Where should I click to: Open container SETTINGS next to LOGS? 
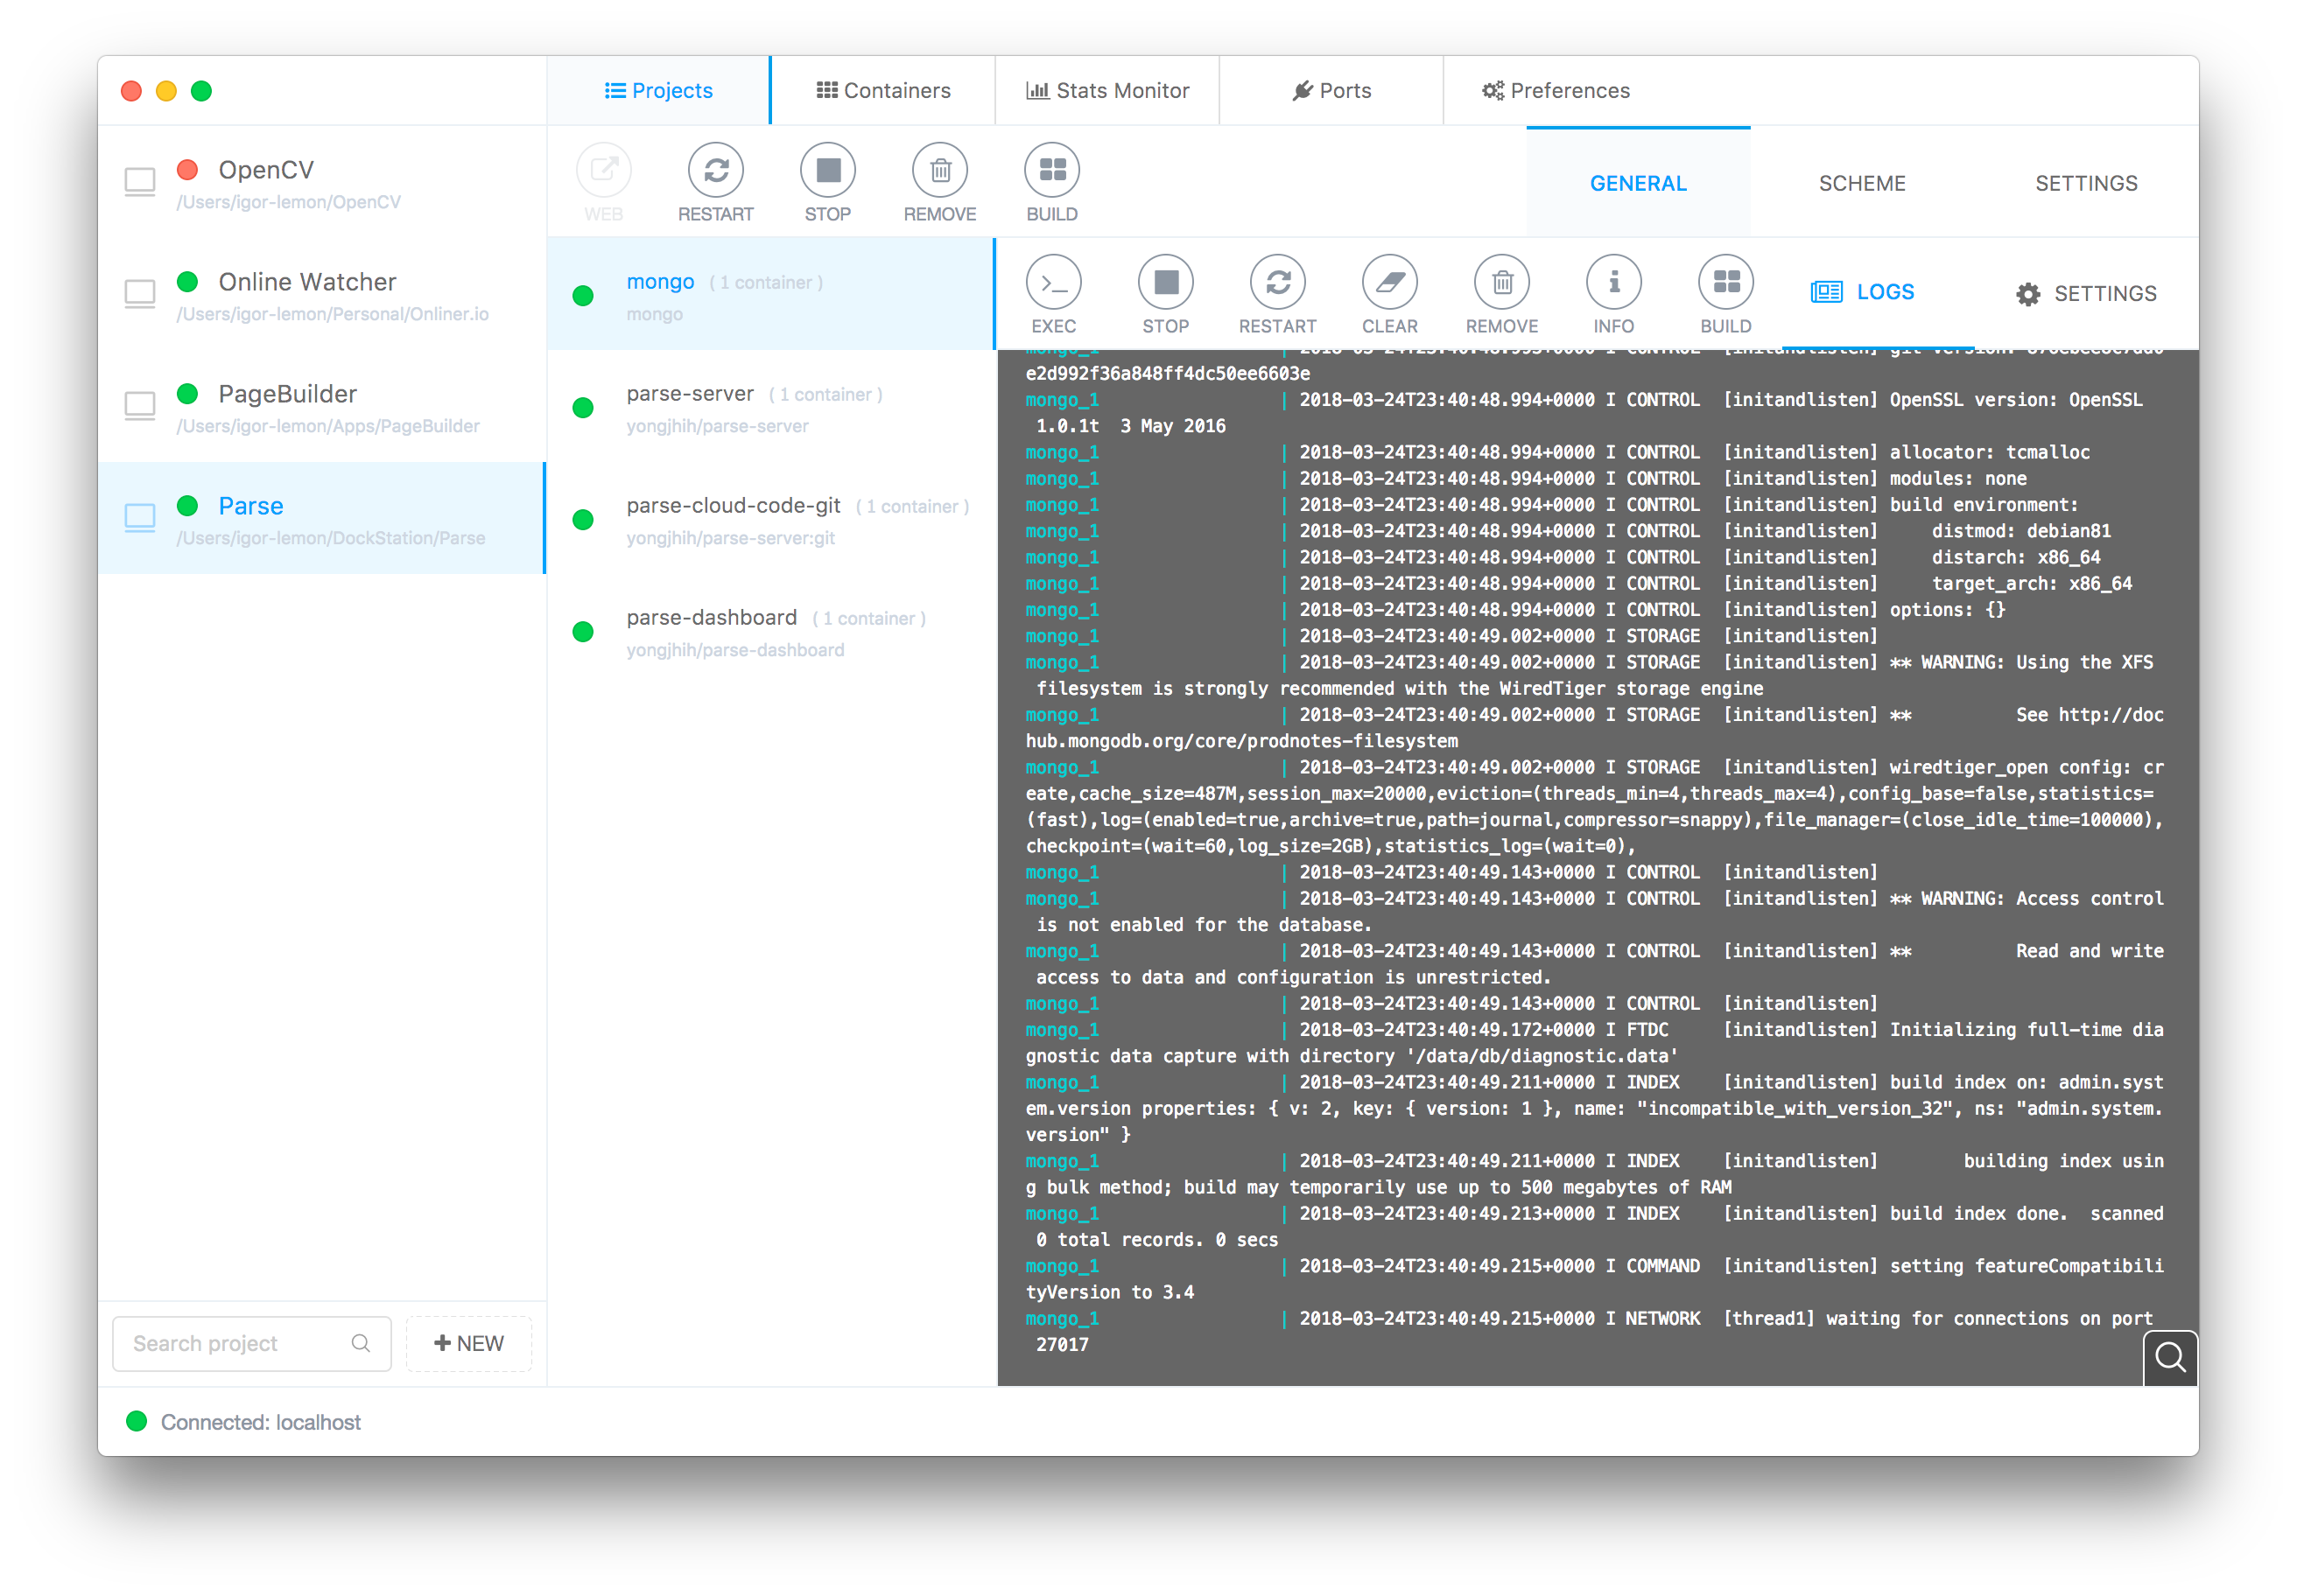pos(2086,294)
